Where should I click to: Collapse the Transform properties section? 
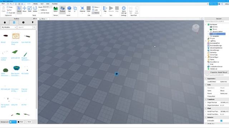point(206,100)
